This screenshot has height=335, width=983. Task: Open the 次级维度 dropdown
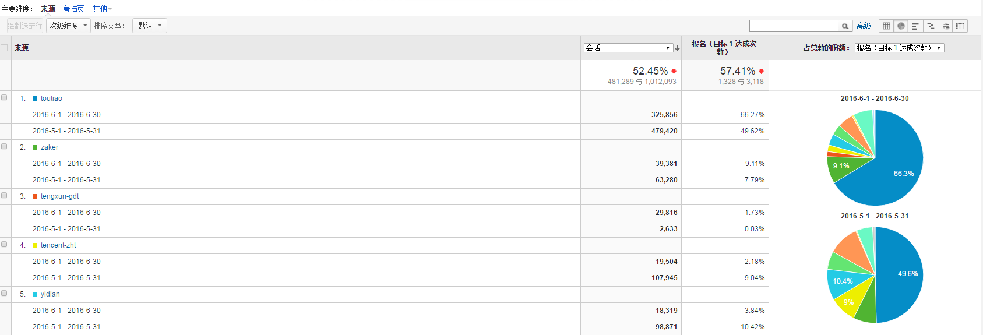68,26
